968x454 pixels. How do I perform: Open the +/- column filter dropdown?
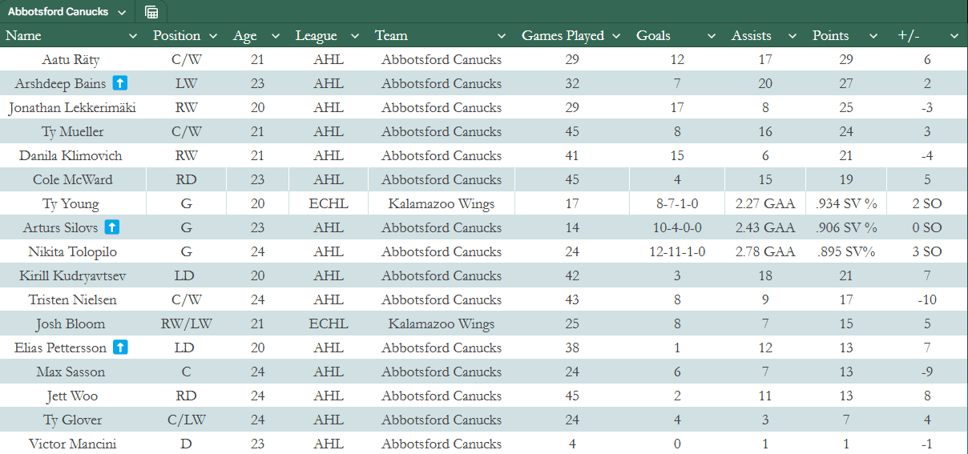pos(954,36)
